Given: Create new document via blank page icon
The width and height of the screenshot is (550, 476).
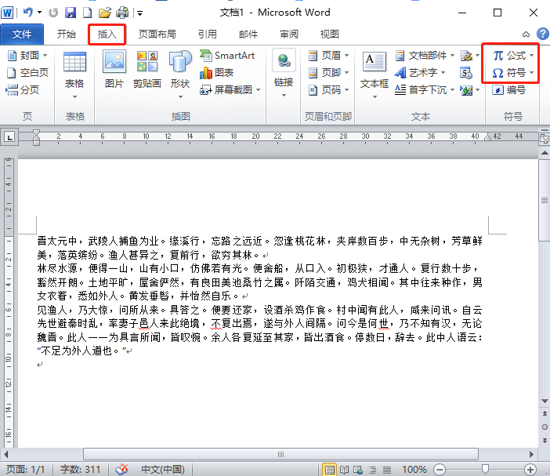Looking at the screenshot, I should [87, 13].
